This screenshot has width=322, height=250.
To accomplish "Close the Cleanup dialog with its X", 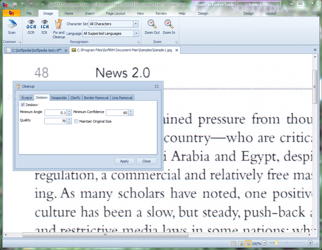I will [x=157, y=86].
